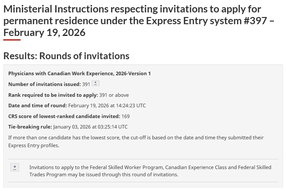Click the red underline beneath the main heading
The width and height of the screenshot is (286, 191).
click(12, 40)
